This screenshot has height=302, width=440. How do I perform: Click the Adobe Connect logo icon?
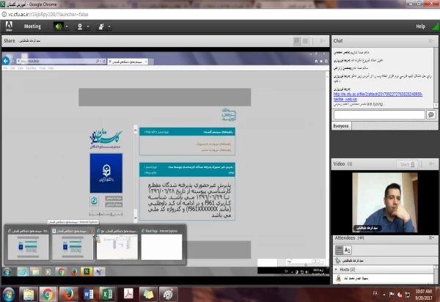10,26
